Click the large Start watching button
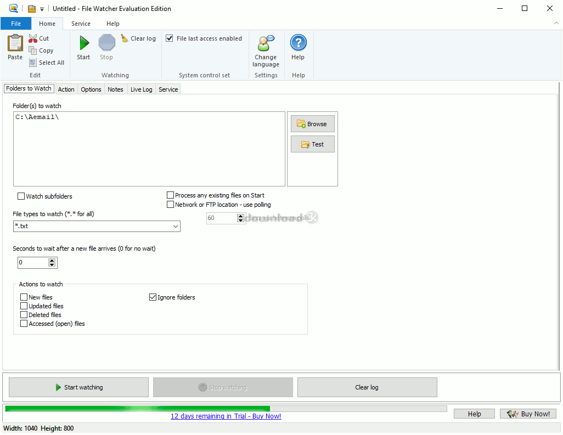 click(x=78, y=387)
